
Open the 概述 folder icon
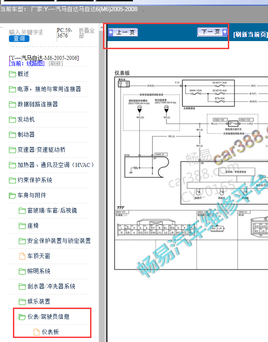coord(12,74)
